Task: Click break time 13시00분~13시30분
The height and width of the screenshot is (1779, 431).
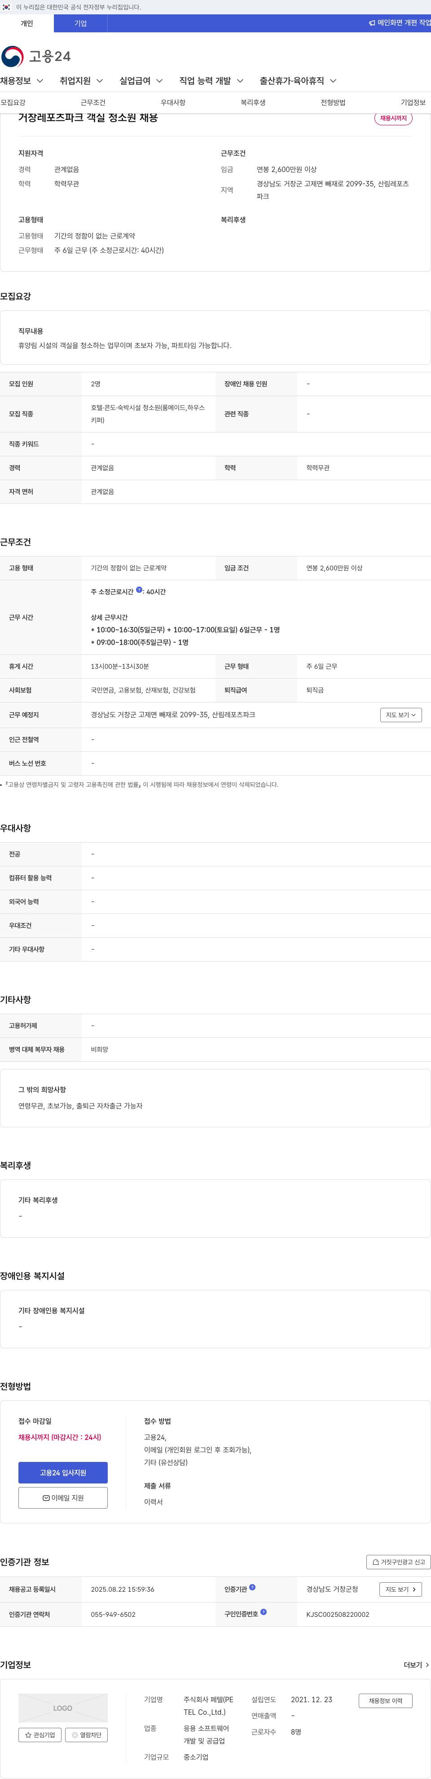Action: pos(119,667)
